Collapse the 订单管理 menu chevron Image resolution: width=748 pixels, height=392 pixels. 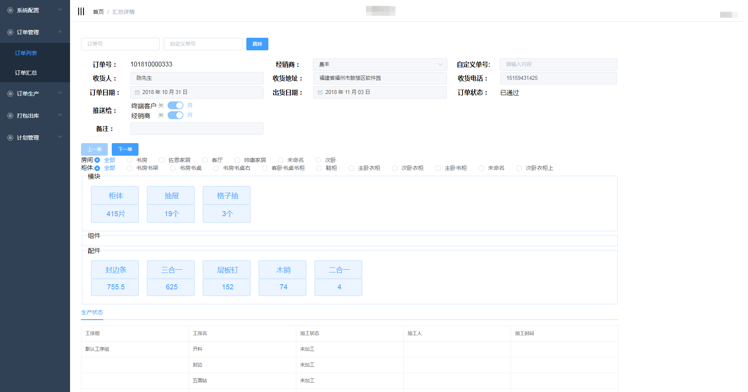(60, 32)
